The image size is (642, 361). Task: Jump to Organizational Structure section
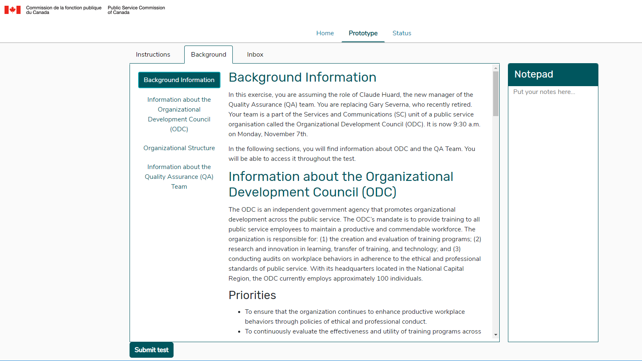[179, 148]
